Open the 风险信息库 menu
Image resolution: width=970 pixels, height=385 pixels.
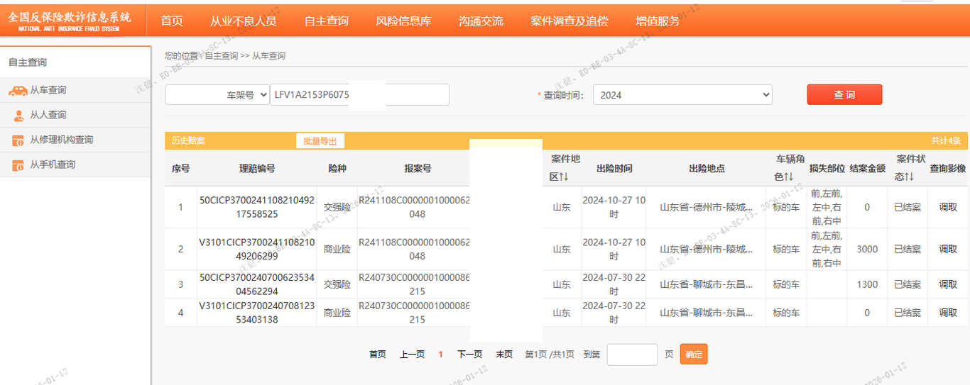(x=403, y=21)
